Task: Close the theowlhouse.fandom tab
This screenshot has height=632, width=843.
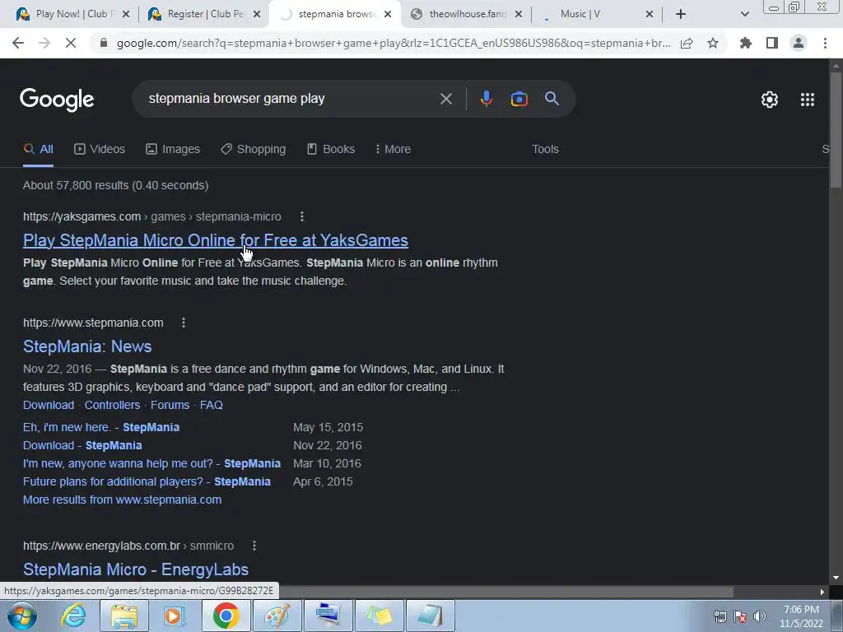Action: click(519, 14)
